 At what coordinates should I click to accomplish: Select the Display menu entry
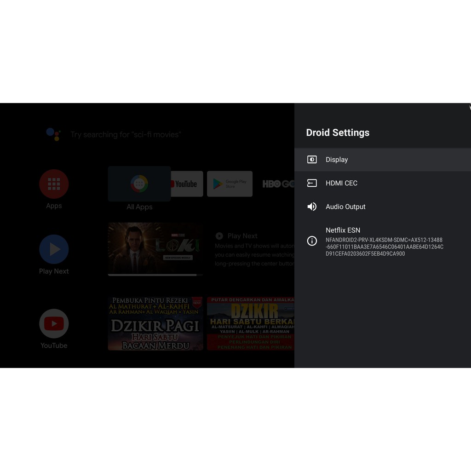[x=337, y=160]
